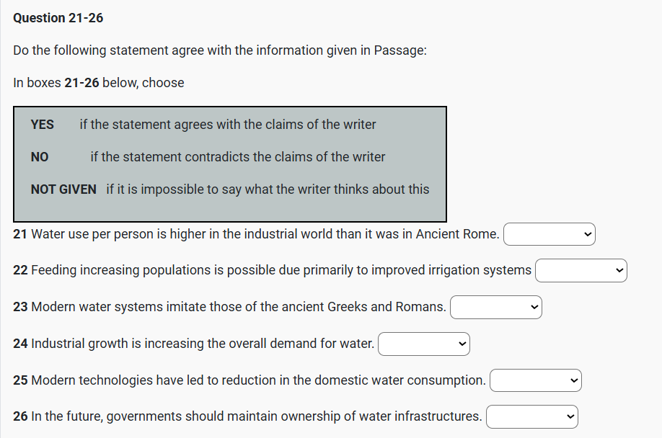662x438 pixels.
Task: Choose an answer for statement 24 dropdown
Action: point(423,344)
